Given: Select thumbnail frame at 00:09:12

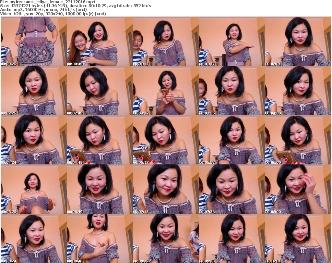Looking at the screenshot, I should 166,238.
